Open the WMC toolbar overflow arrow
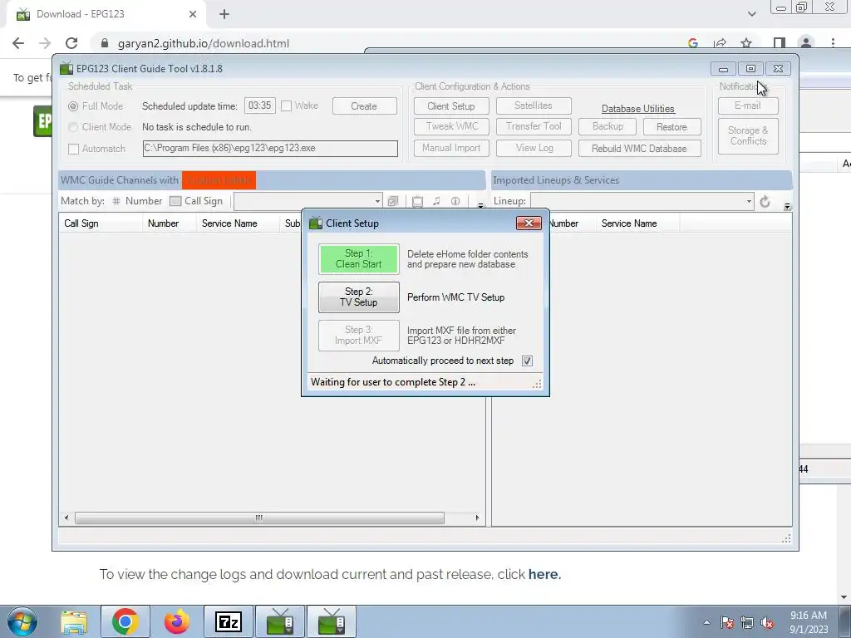This screenshot has height=638, width=851. coord(480,205)
